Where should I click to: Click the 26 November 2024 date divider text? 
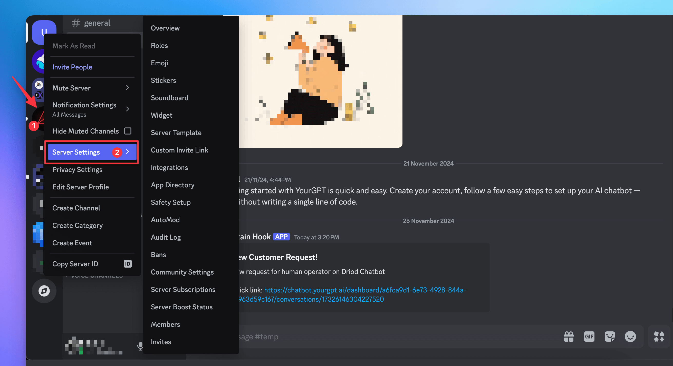[x=428, y=221]
